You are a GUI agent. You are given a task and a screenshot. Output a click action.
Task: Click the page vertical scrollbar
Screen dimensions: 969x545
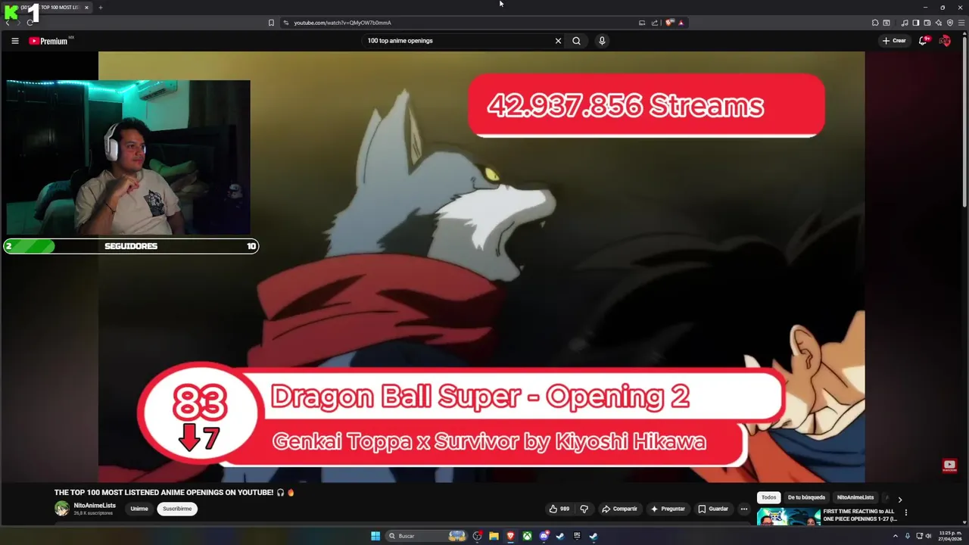[x=964, y=121]
